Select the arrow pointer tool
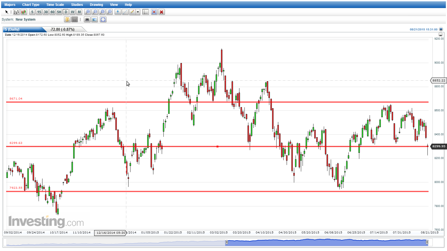This screenshot has height=251, width=447. [x=7, y=12]
